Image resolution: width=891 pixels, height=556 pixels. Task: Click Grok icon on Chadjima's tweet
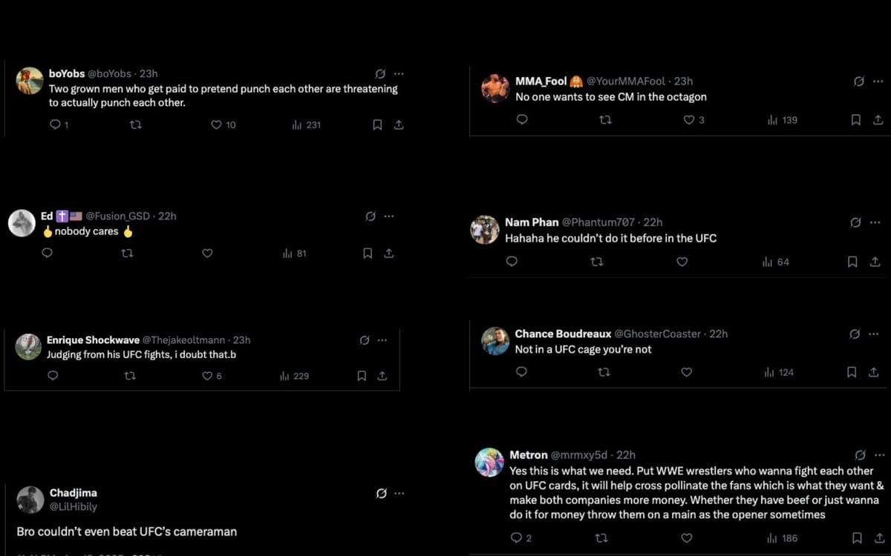coord(381,494)
